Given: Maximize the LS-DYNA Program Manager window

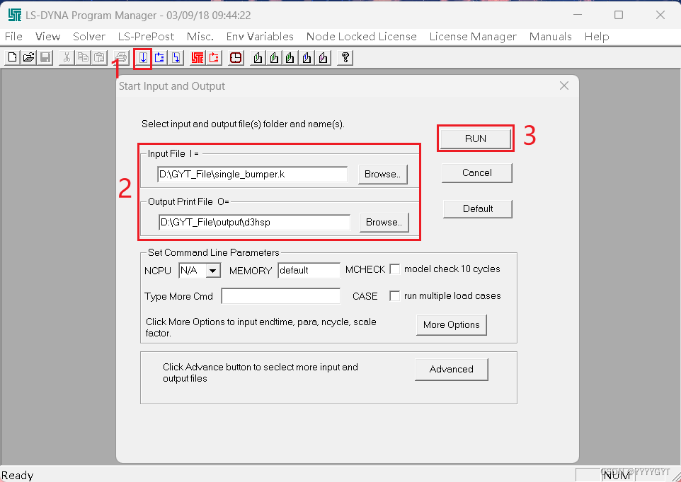Looking at the screenshot, I should pyautogui.click(x=619, y=15).
